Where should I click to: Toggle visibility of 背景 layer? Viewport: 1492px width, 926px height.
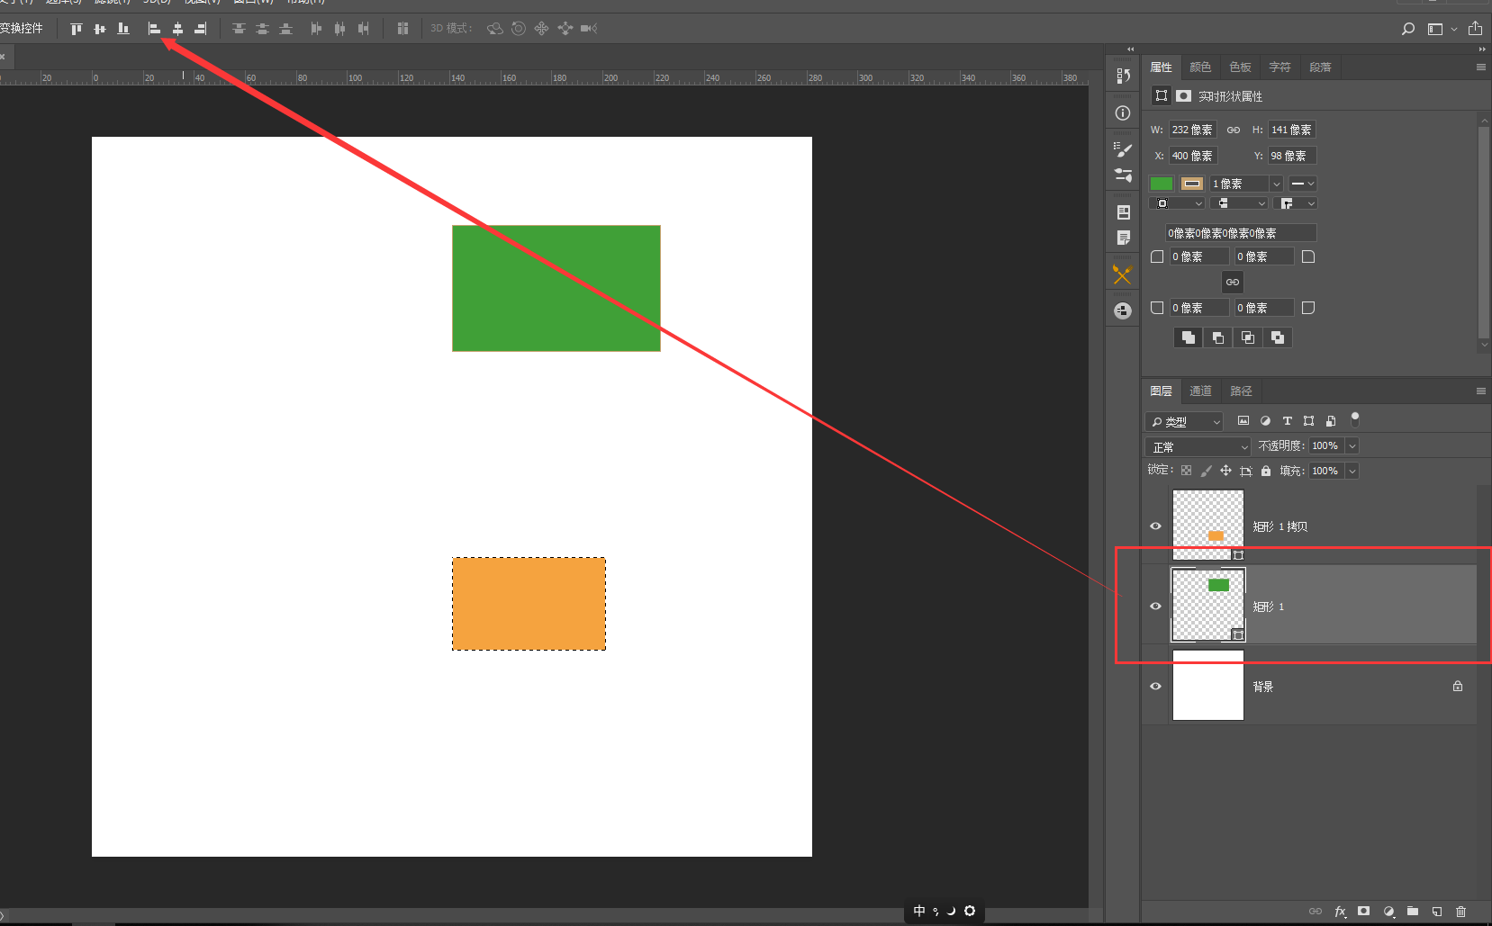click(1156, 687)
